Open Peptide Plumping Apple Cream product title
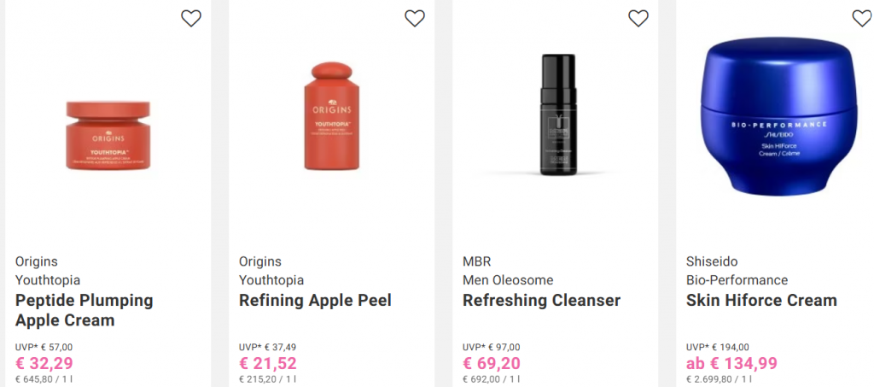The height and width of the screenshot is (387, 874). tap(84, 310)
